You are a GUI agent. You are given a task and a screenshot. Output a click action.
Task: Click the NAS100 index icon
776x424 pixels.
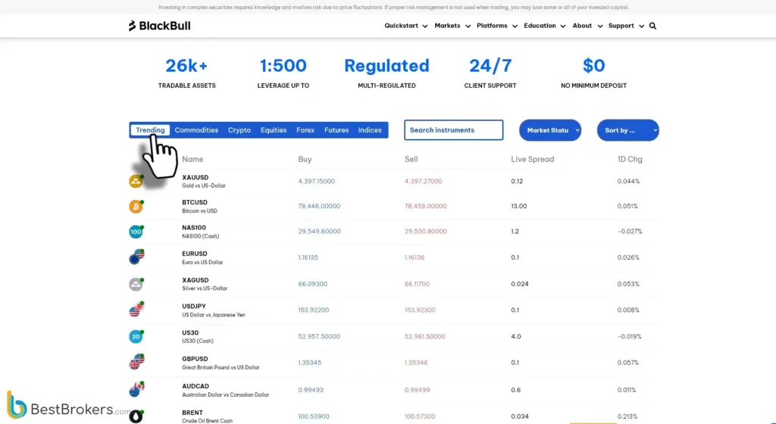(136, 231)
